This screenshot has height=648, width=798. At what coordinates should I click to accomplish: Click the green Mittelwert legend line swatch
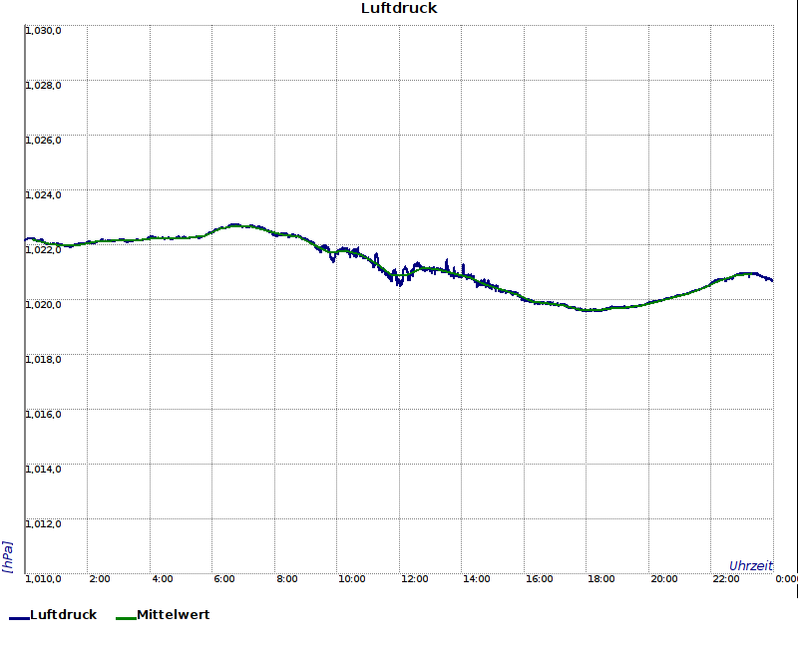(125, 618)
